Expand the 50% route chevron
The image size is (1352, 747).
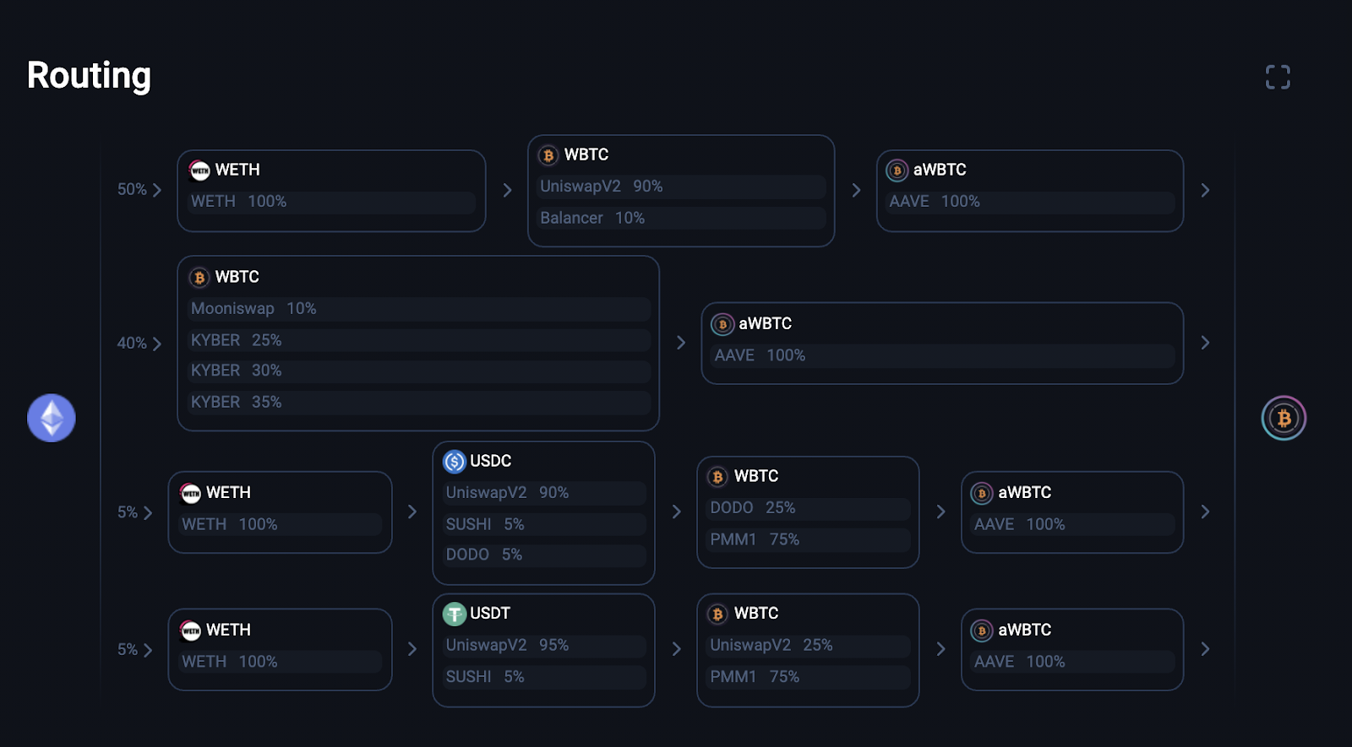pyautogui.click(x=157, y=190)
